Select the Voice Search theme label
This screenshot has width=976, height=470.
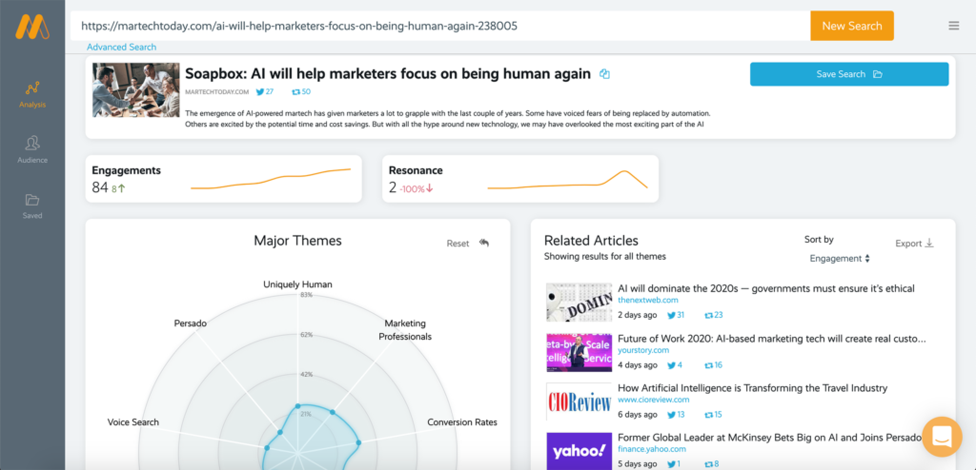click(x=133, y=422)
